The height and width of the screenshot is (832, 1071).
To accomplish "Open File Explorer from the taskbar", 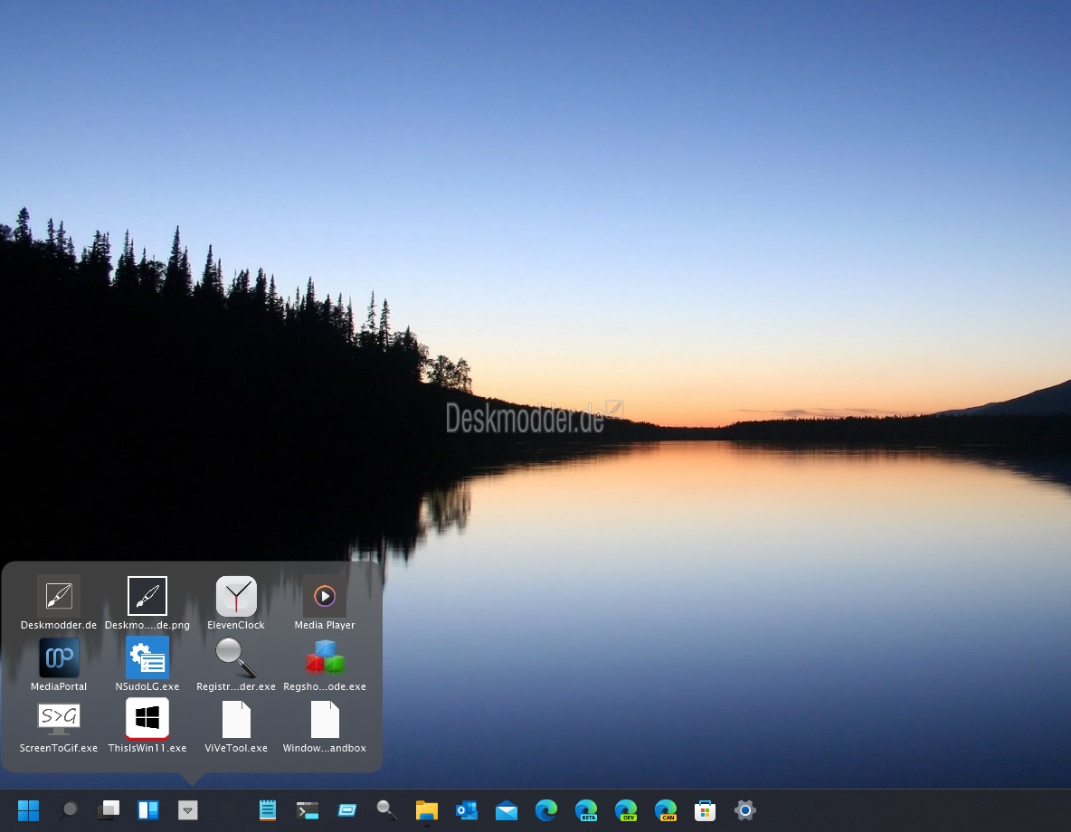I will (x=427, y=810).
